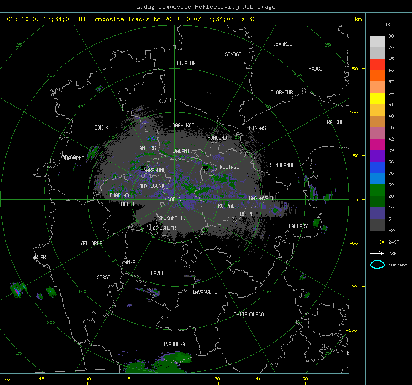Select the magenta 39 dBZ legend swatch
The width and height of the screenshot is (412, 385).
(x=377, y=145)
